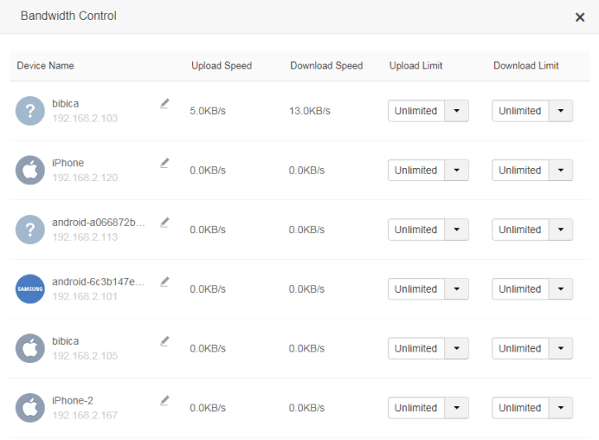The image size is (599, 440).
Task: Open Download Limit dropdown for iPhone-2
Action: [561, 409]
